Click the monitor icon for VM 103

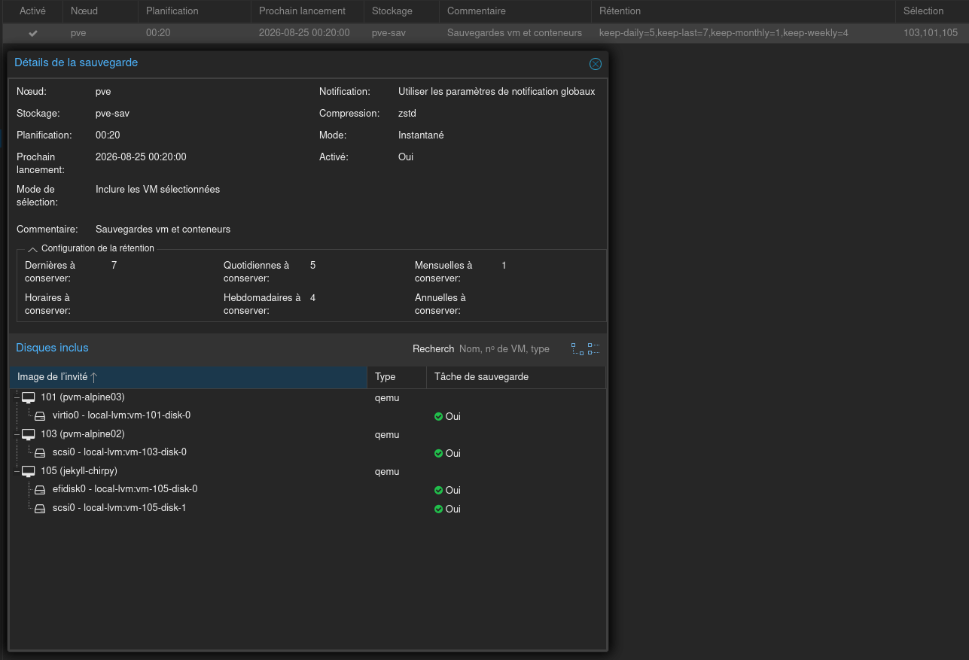tap(29, 434)
